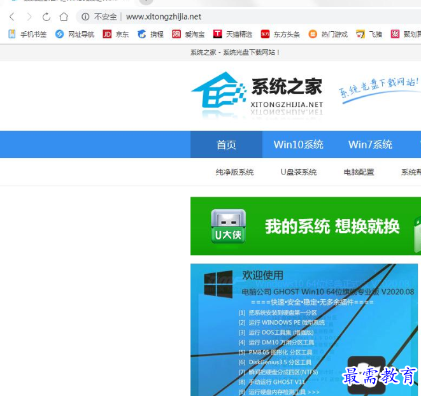
Task: Open the 天猫精选 bookmark
Action: (x=232, y=34)
